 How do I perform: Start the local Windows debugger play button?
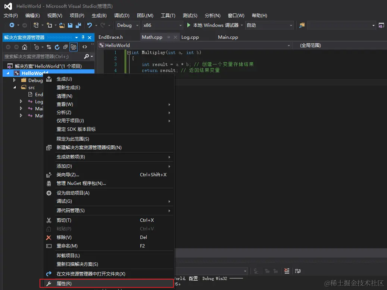point(188,25)
